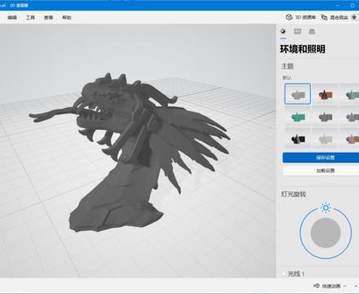Open the 3D 资源库 library icon
The height and width of the screenshot is (294, 359).
[x=289, y=17]
